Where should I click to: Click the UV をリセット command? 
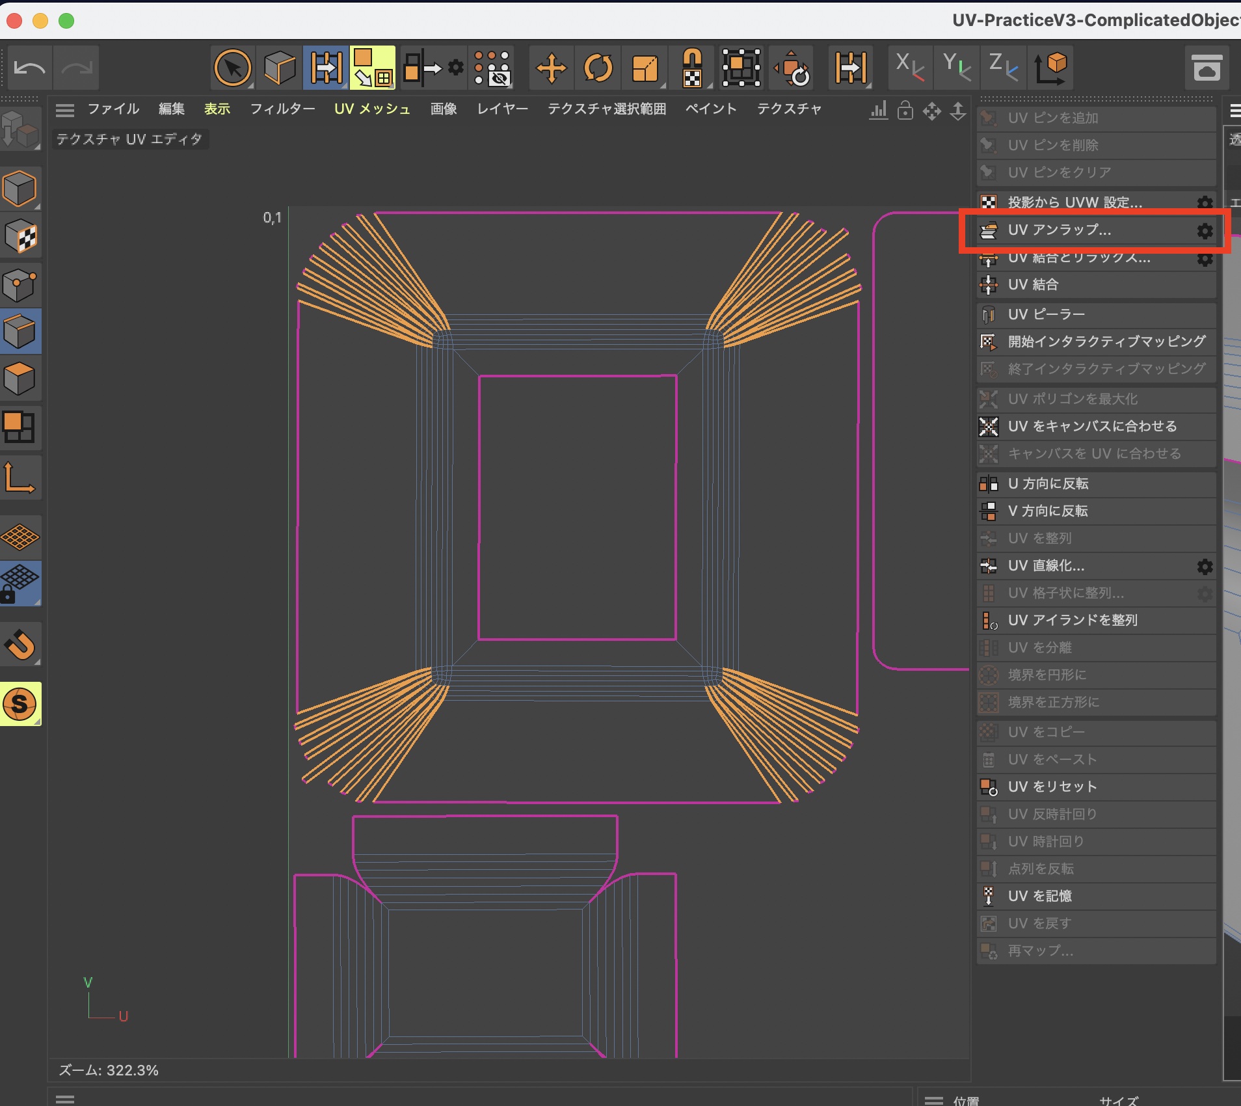click(1052, 787)
